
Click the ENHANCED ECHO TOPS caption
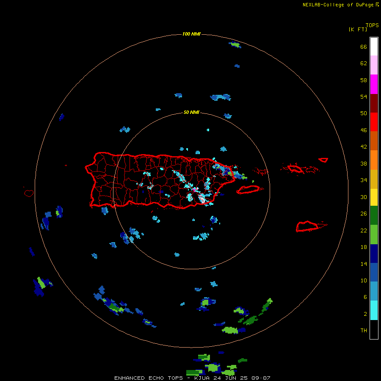149,378
